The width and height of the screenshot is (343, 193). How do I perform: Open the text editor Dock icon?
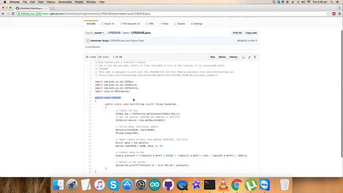(x=86, y=184)
